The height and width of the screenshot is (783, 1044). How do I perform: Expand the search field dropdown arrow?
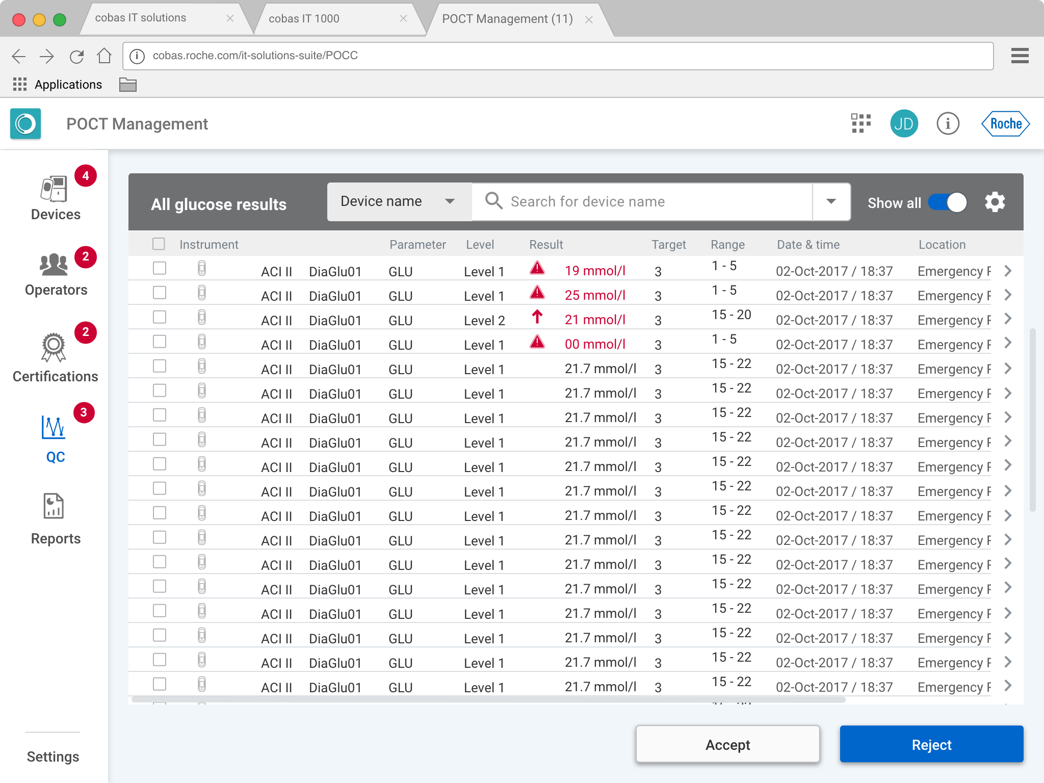pyautogui.click(x=831, y=202)
